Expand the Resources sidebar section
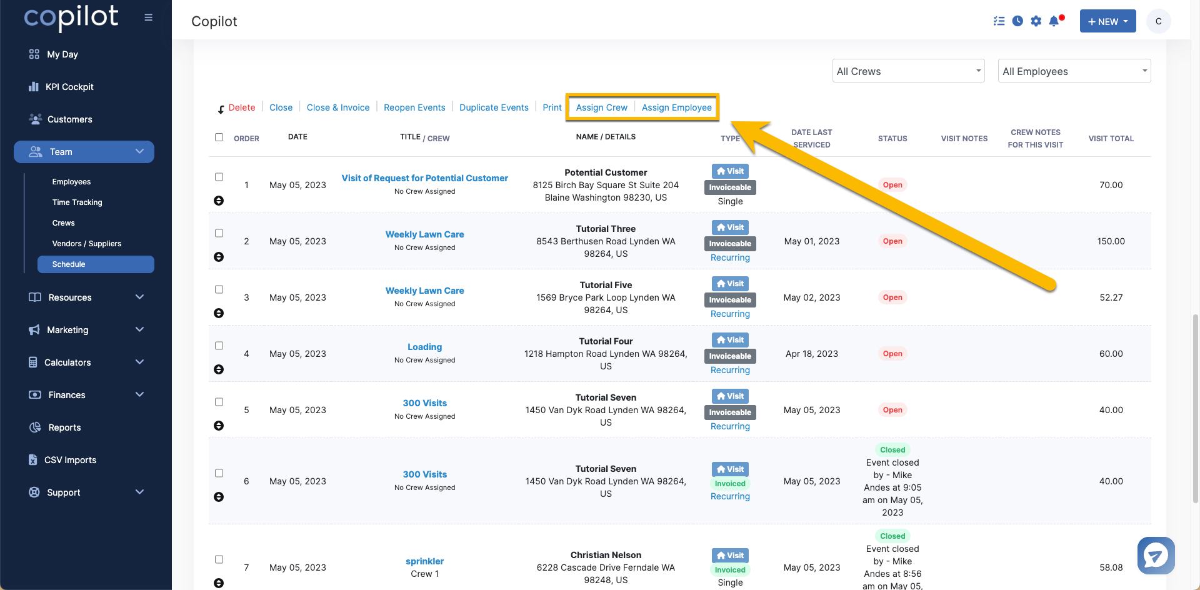This screenshot has height=590, width=1200. 86,297
